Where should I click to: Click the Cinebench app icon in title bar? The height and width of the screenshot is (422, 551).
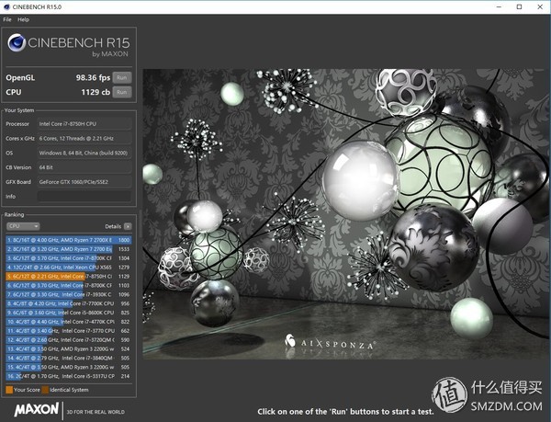tap(6, 7)
